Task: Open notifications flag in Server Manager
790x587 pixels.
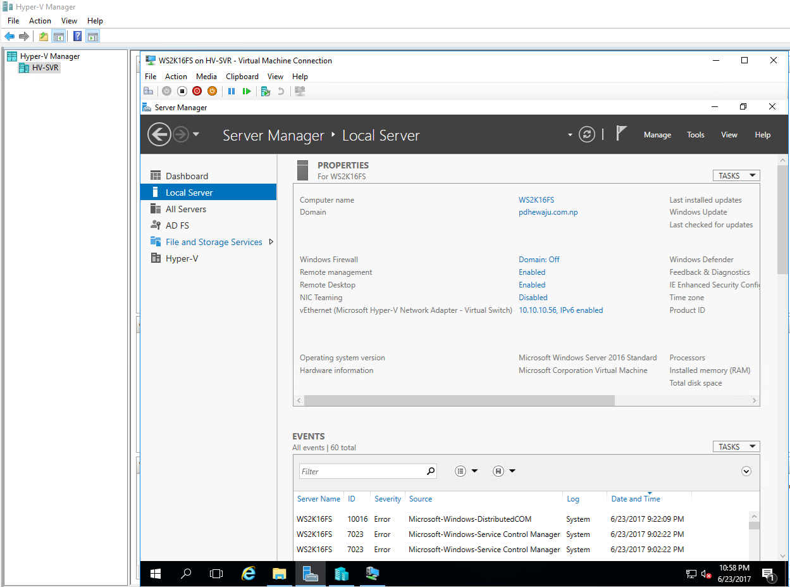Action: tap(622, 133)
